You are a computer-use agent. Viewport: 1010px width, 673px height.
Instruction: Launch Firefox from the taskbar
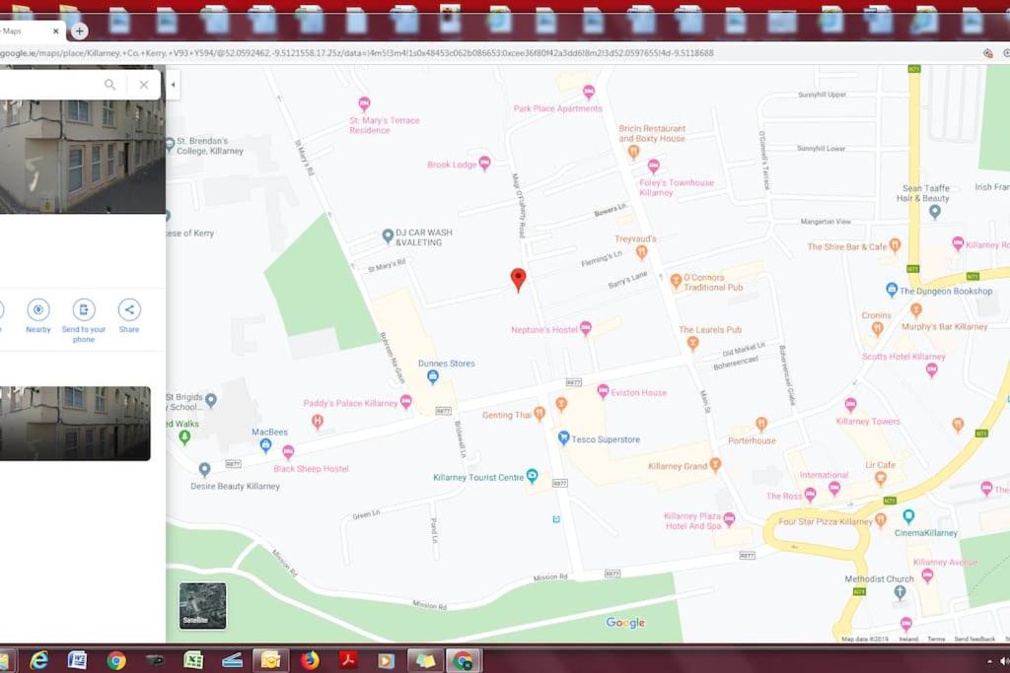coord(310,660)
